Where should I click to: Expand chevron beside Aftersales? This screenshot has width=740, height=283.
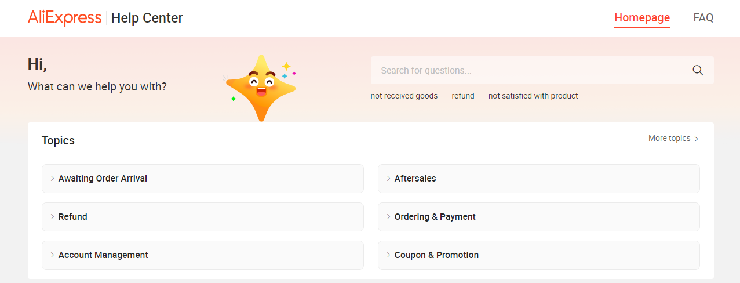point(389,179)
